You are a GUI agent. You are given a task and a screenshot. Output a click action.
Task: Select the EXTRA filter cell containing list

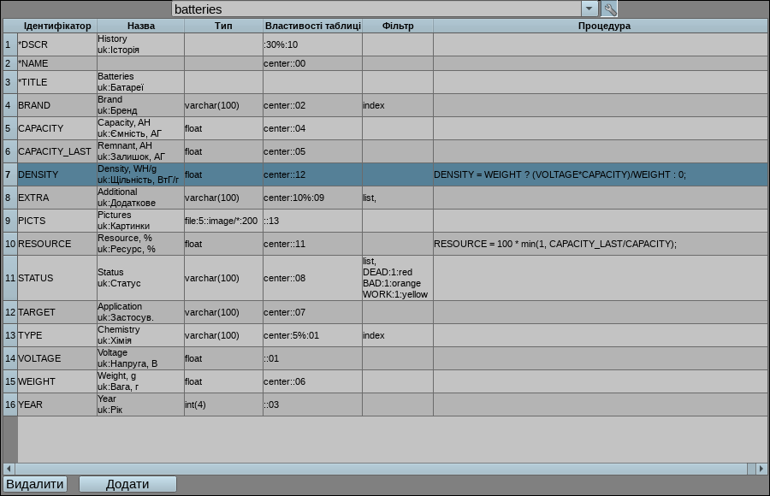(397, 198)
